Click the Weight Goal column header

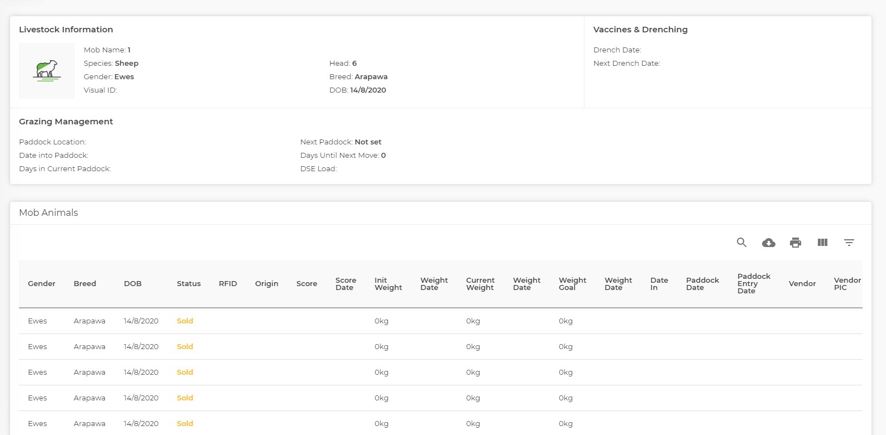(x=572, y=284)
